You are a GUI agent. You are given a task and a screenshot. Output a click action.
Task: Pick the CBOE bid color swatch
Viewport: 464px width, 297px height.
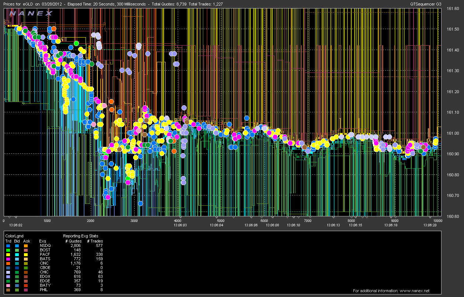point(17,268)
